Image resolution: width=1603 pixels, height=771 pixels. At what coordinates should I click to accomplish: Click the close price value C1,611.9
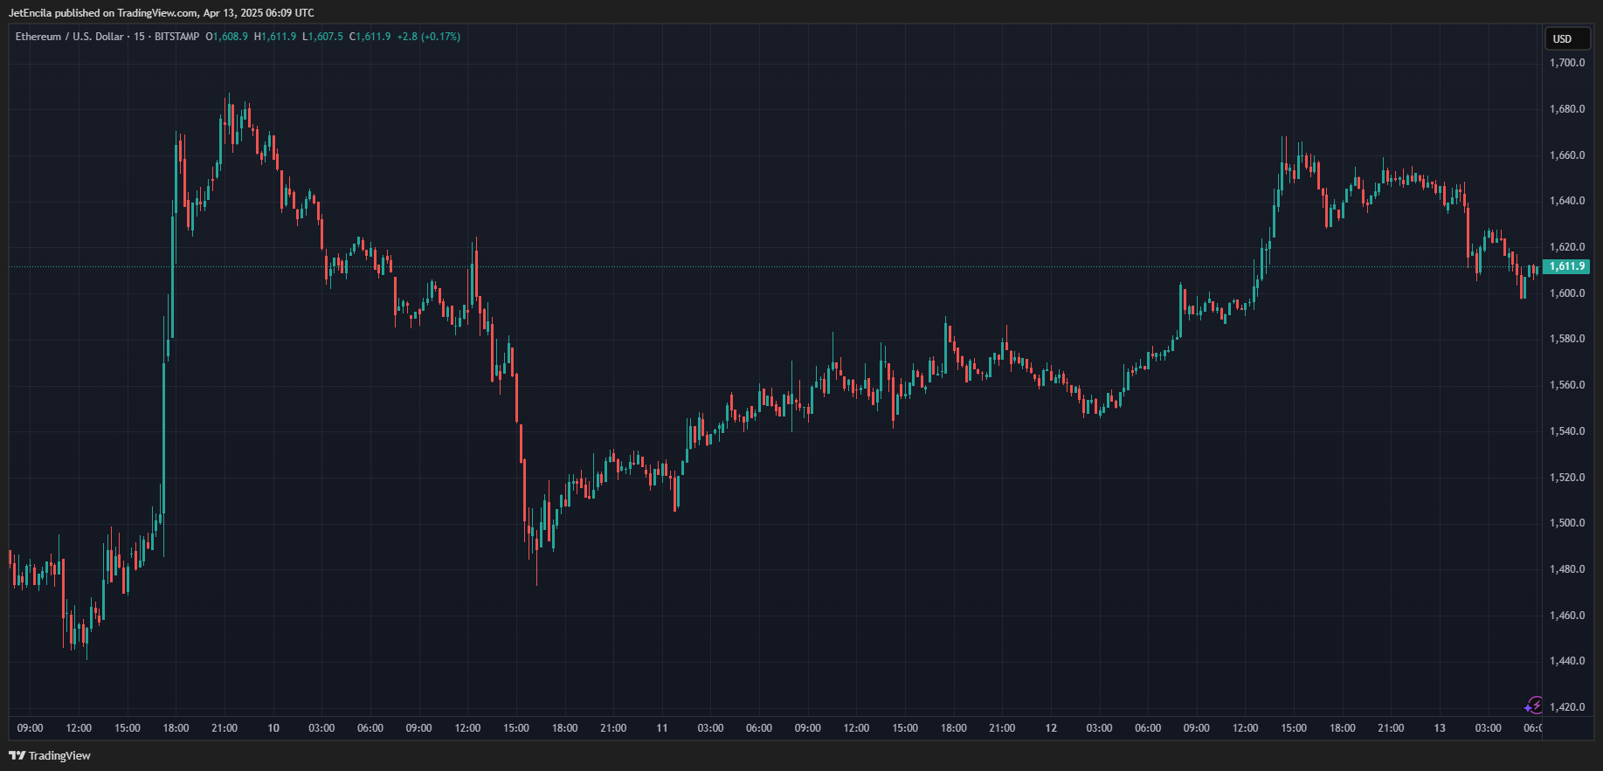370,37
